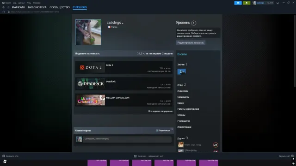Screen dimensions: 296x166
Task: Open Friends and chat icon
Action: pos(292,156)
